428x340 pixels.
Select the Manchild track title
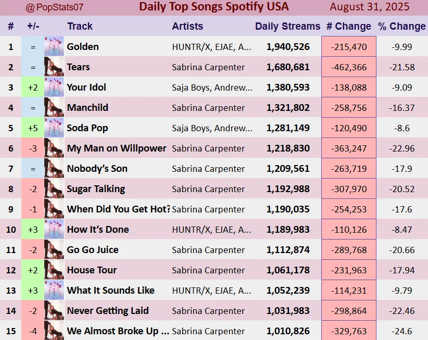click(x=87, y=107)
